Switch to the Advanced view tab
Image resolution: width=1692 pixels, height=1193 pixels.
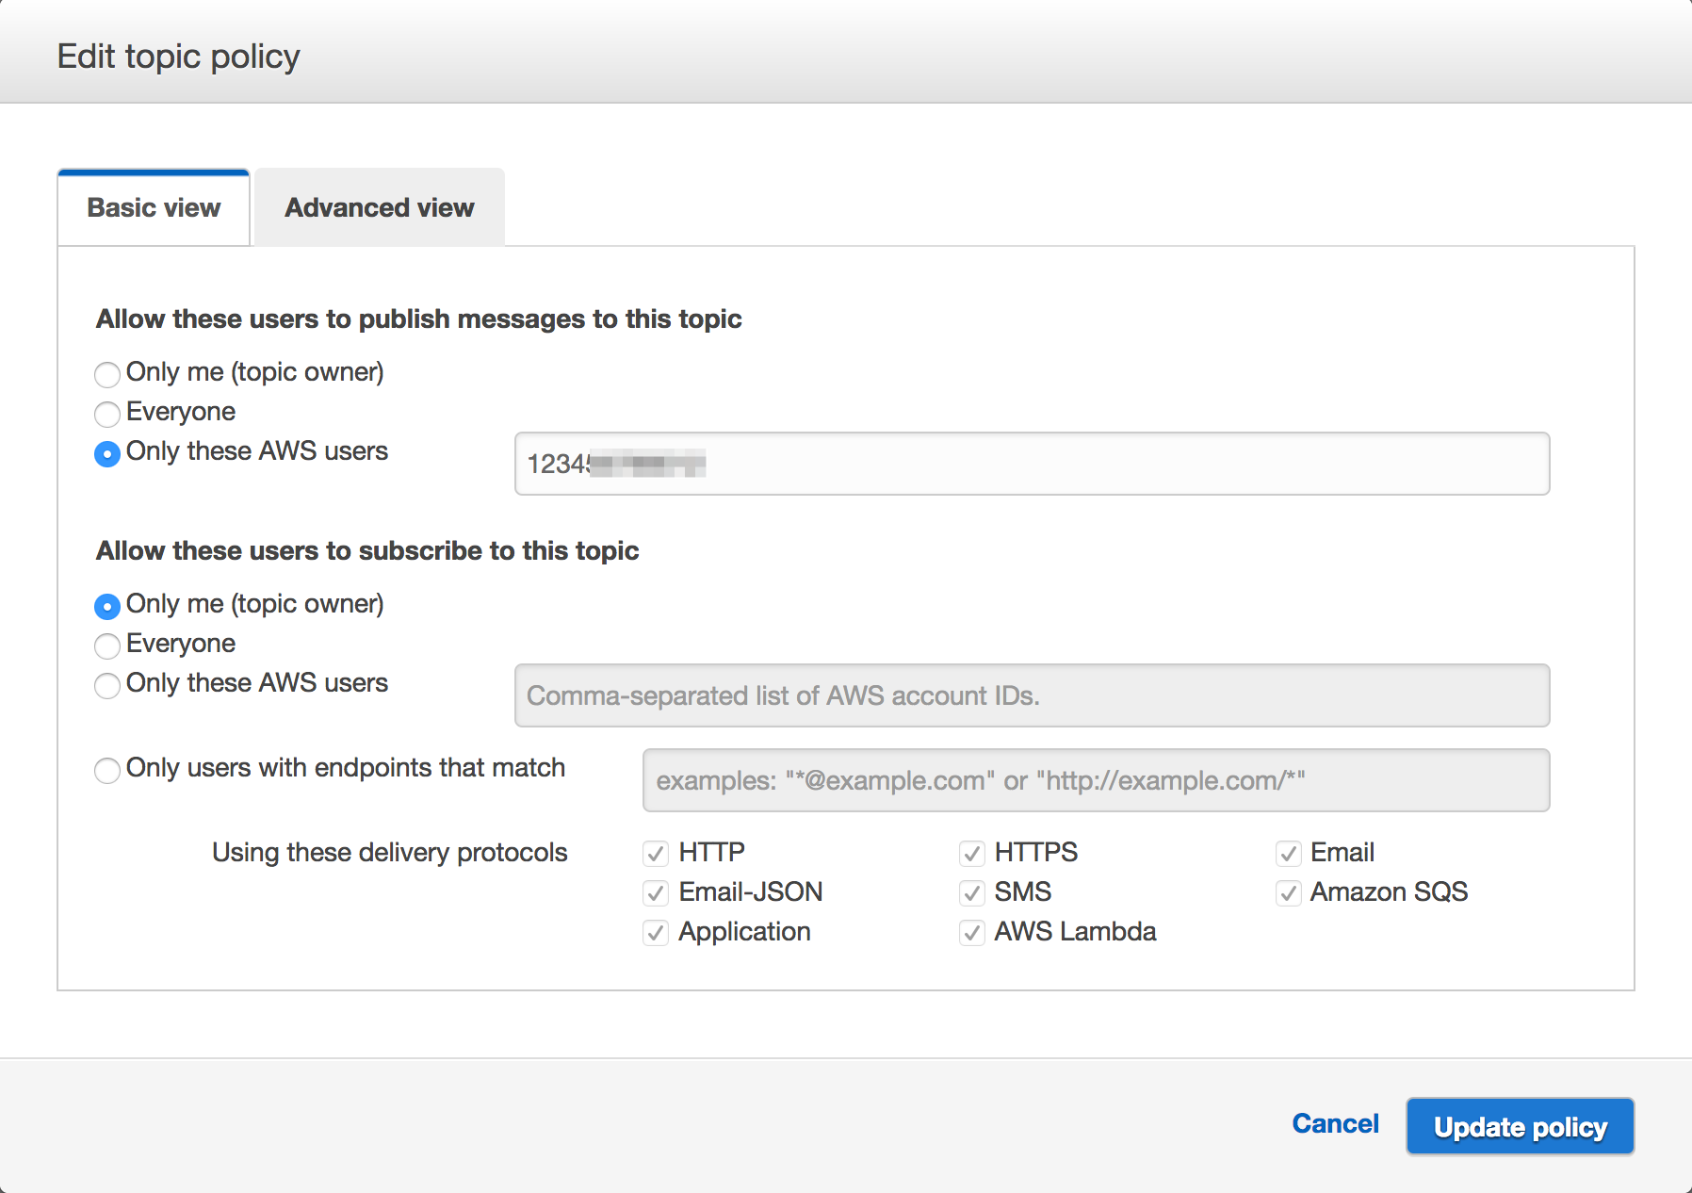(x=379, y=208)
